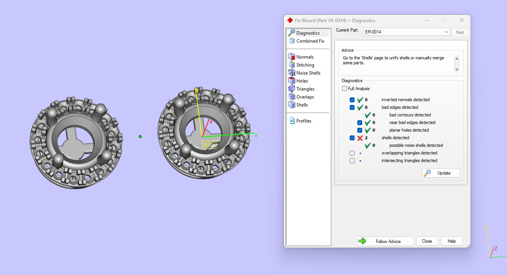Click the 'shells detected' text

point(395,138)
